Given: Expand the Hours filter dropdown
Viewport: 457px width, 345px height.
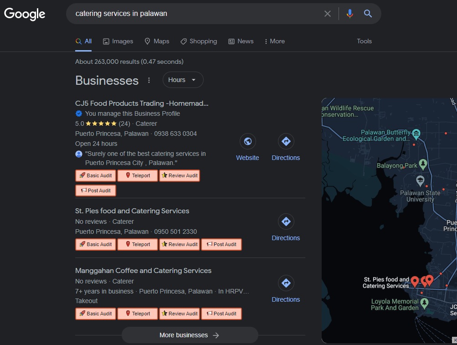Looking at the screenshot, I should [x=183, y=80].
